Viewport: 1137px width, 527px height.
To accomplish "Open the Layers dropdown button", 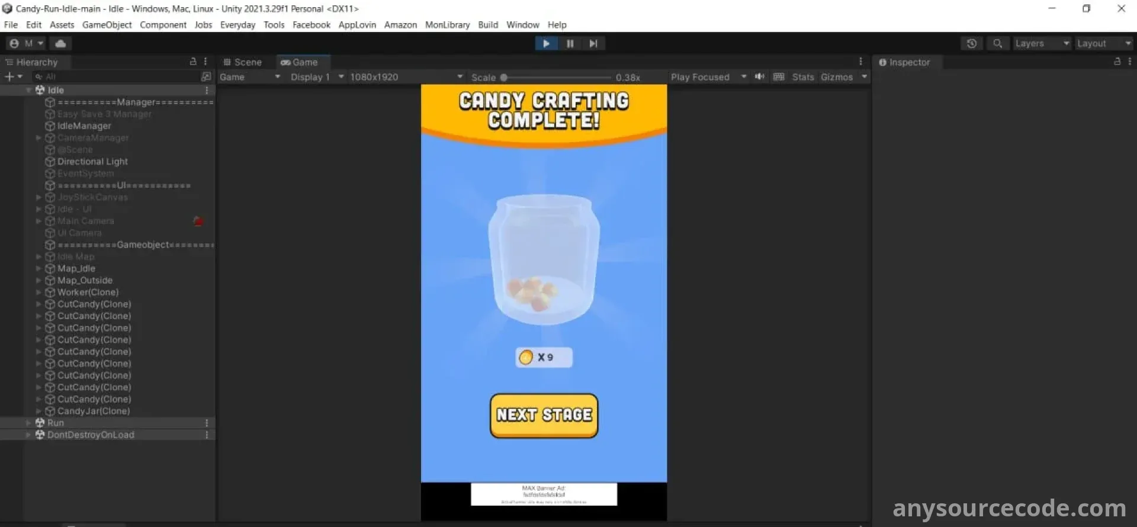I will point(1041,43).
